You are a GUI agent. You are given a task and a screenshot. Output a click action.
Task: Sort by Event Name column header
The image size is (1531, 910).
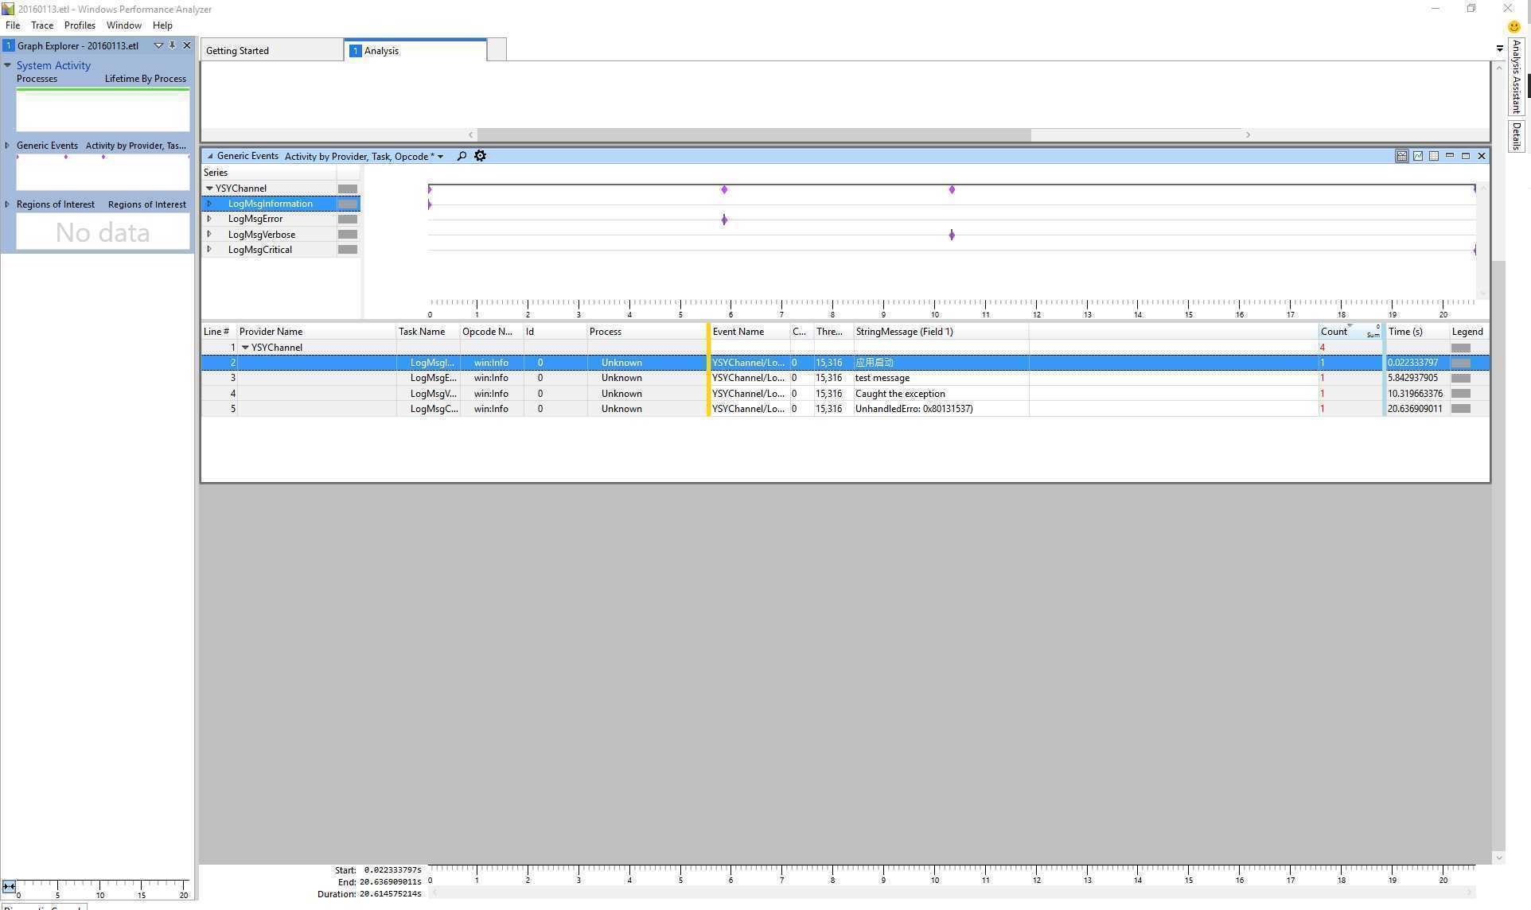[750, 332]
